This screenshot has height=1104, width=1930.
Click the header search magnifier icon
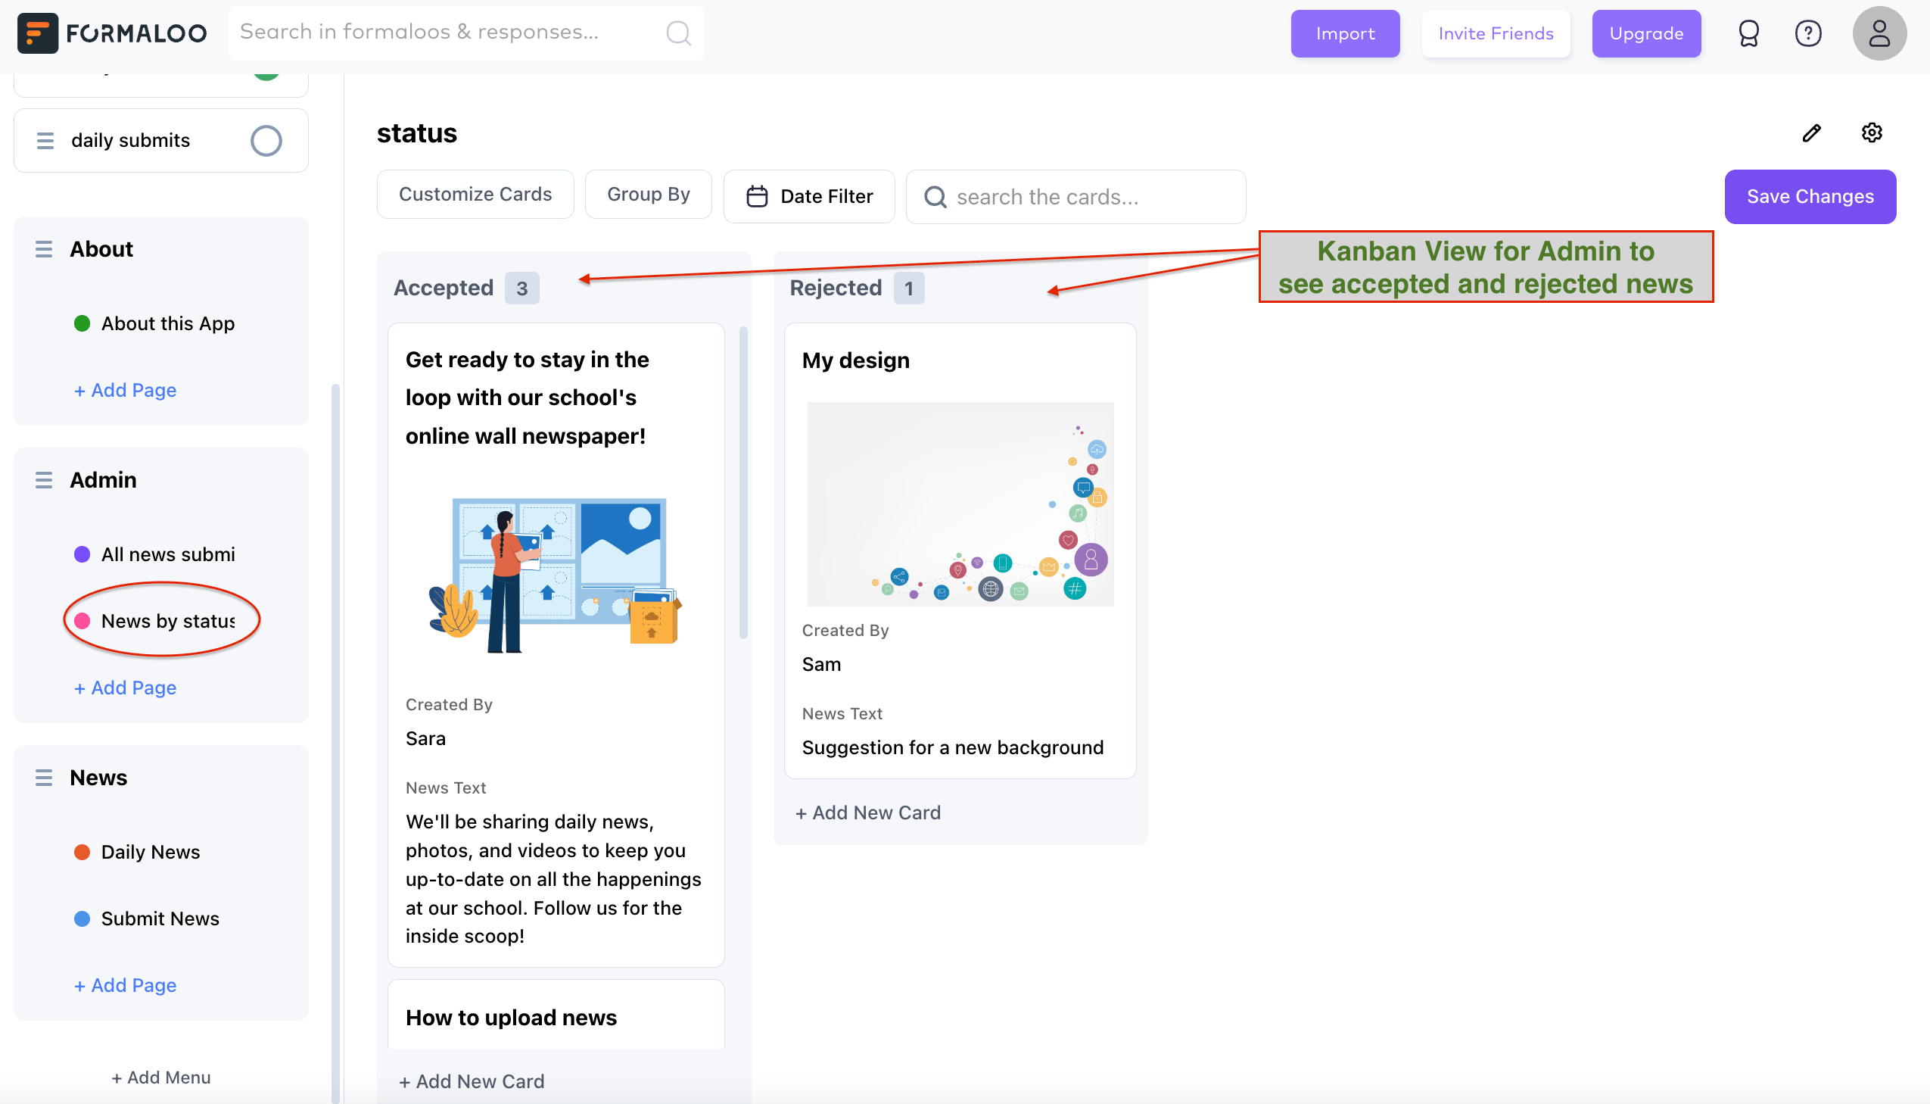pos(678,33)
